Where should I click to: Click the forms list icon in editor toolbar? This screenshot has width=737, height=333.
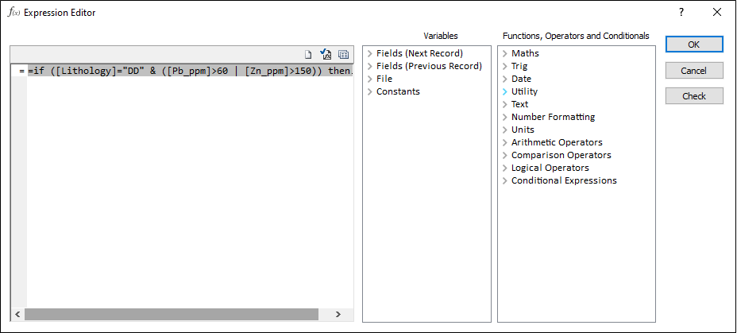tap(343, 55)
